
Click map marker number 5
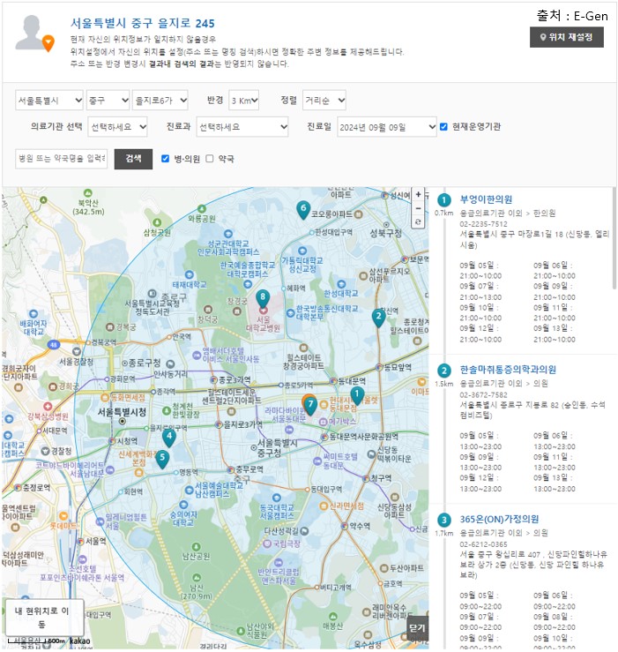pos(161,458)
